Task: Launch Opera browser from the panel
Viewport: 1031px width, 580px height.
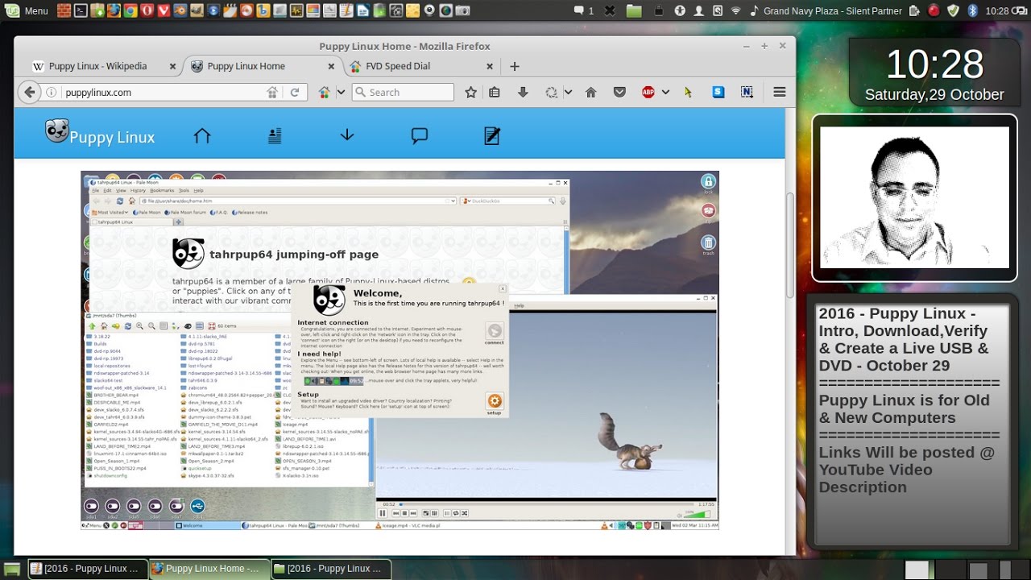Action: 147,10
